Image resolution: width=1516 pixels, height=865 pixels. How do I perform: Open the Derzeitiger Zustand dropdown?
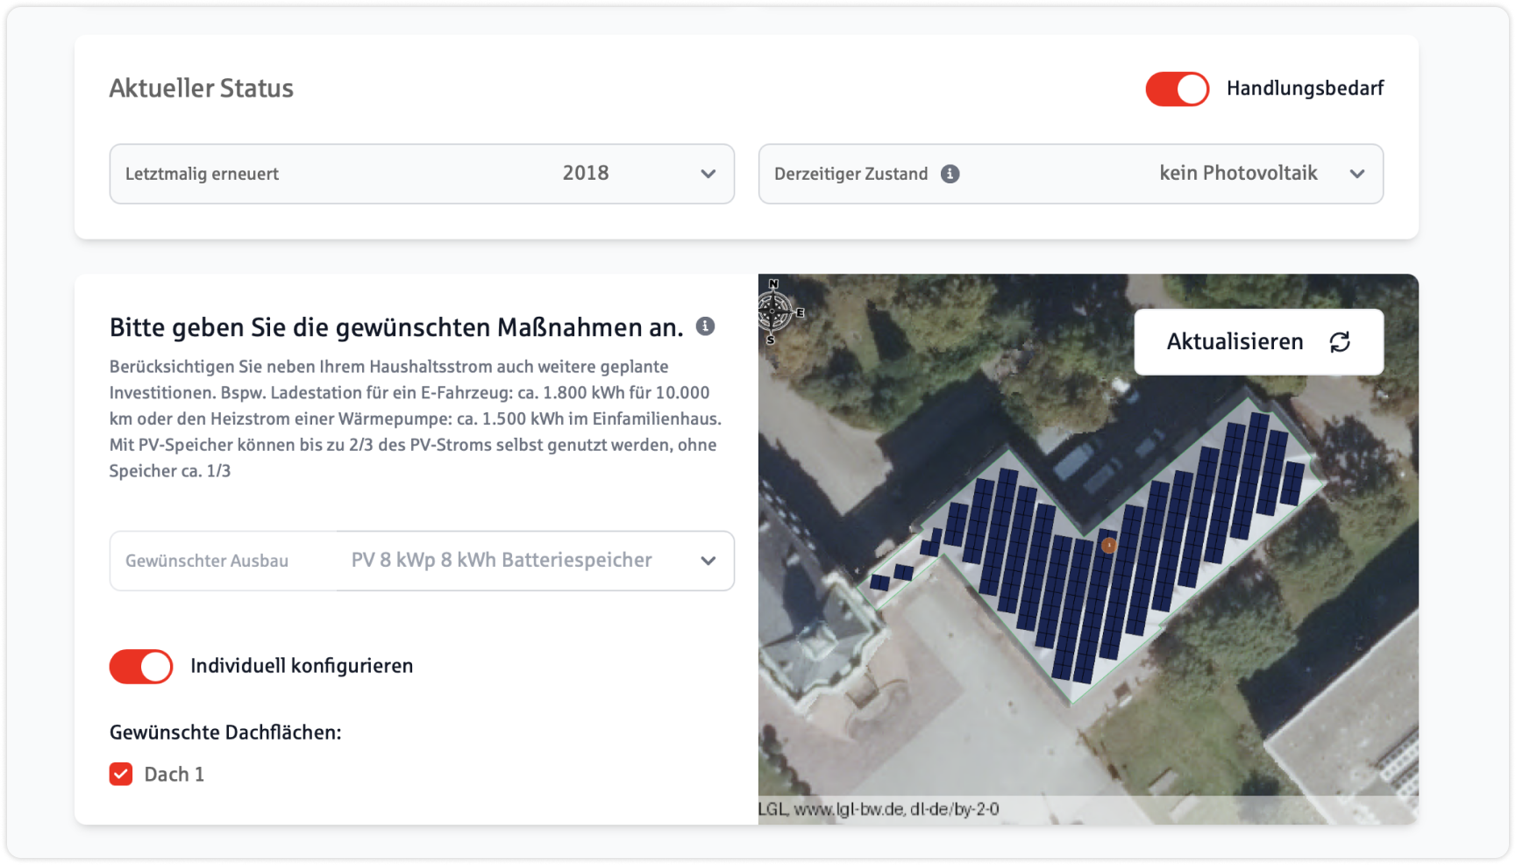pyautogui.click(x=1140, y=174)
